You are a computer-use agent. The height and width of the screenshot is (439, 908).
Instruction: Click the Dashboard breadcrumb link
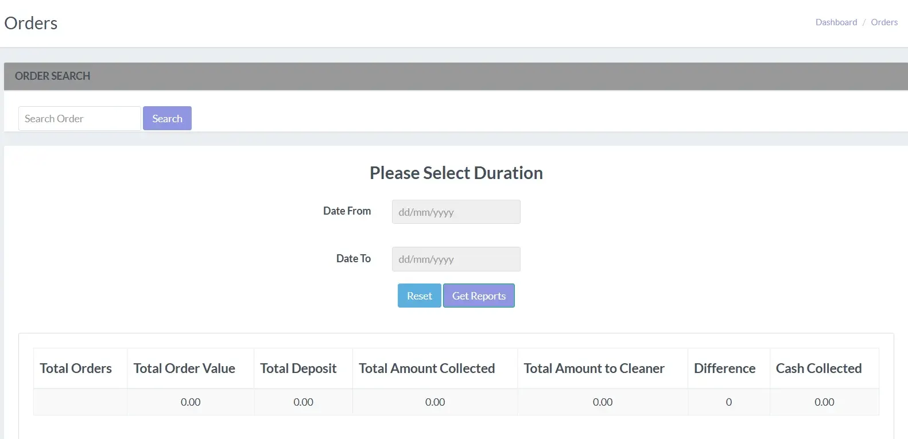tap(836, 22)
